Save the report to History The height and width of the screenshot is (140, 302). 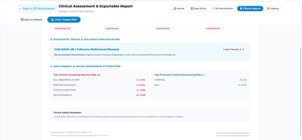(31, 19)
